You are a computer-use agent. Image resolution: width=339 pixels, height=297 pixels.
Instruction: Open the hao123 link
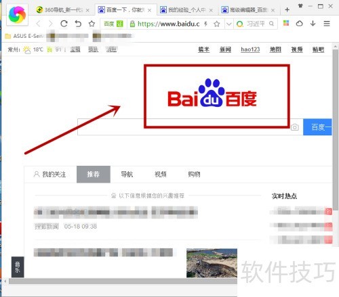point(250,49)
